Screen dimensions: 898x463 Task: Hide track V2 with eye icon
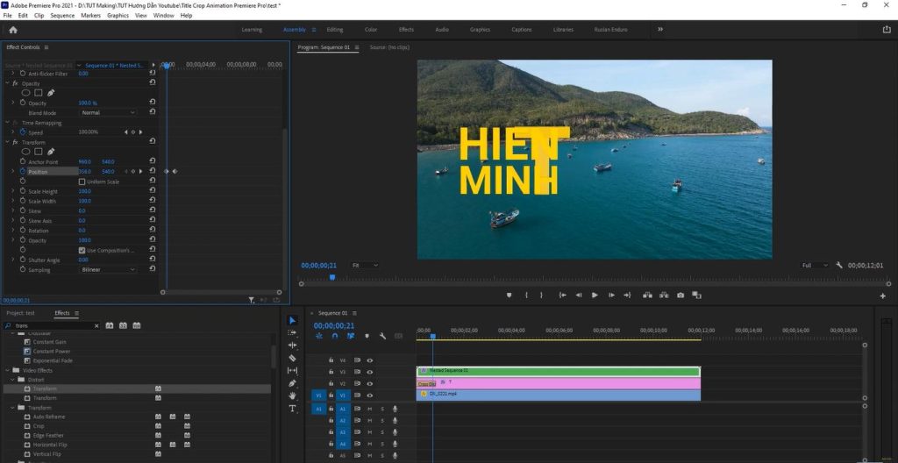pos(370,383)
